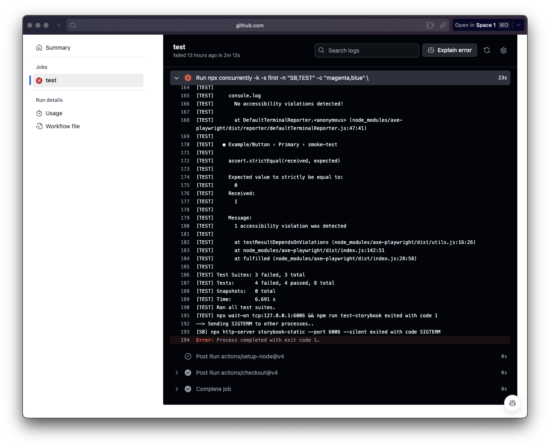
Task: Click the address bar search magnifier icon
Action: [73, 25]
